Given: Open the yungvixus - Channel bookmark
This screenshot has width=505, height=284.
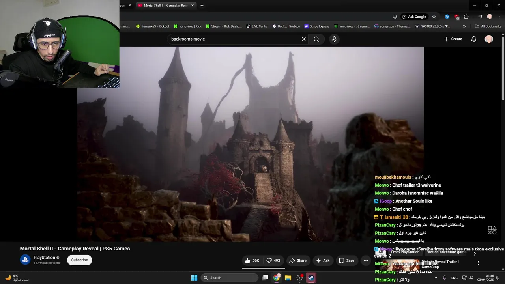Looking at the screenshot, I should (x=393, y=26).
